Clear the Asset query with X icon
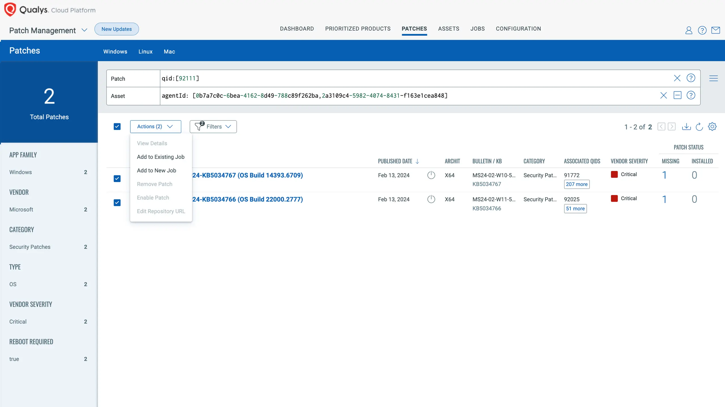725x407 pixels. (664, 96)
